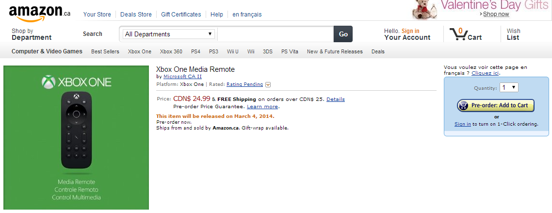Open the Wish List menu
The width and height of the screenshot is (552, 213).
[x=514, y=34]
